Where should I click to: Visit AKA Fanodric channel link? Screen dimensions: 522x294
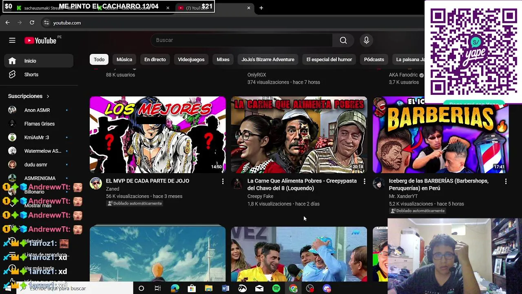click(x=403, y=75)
